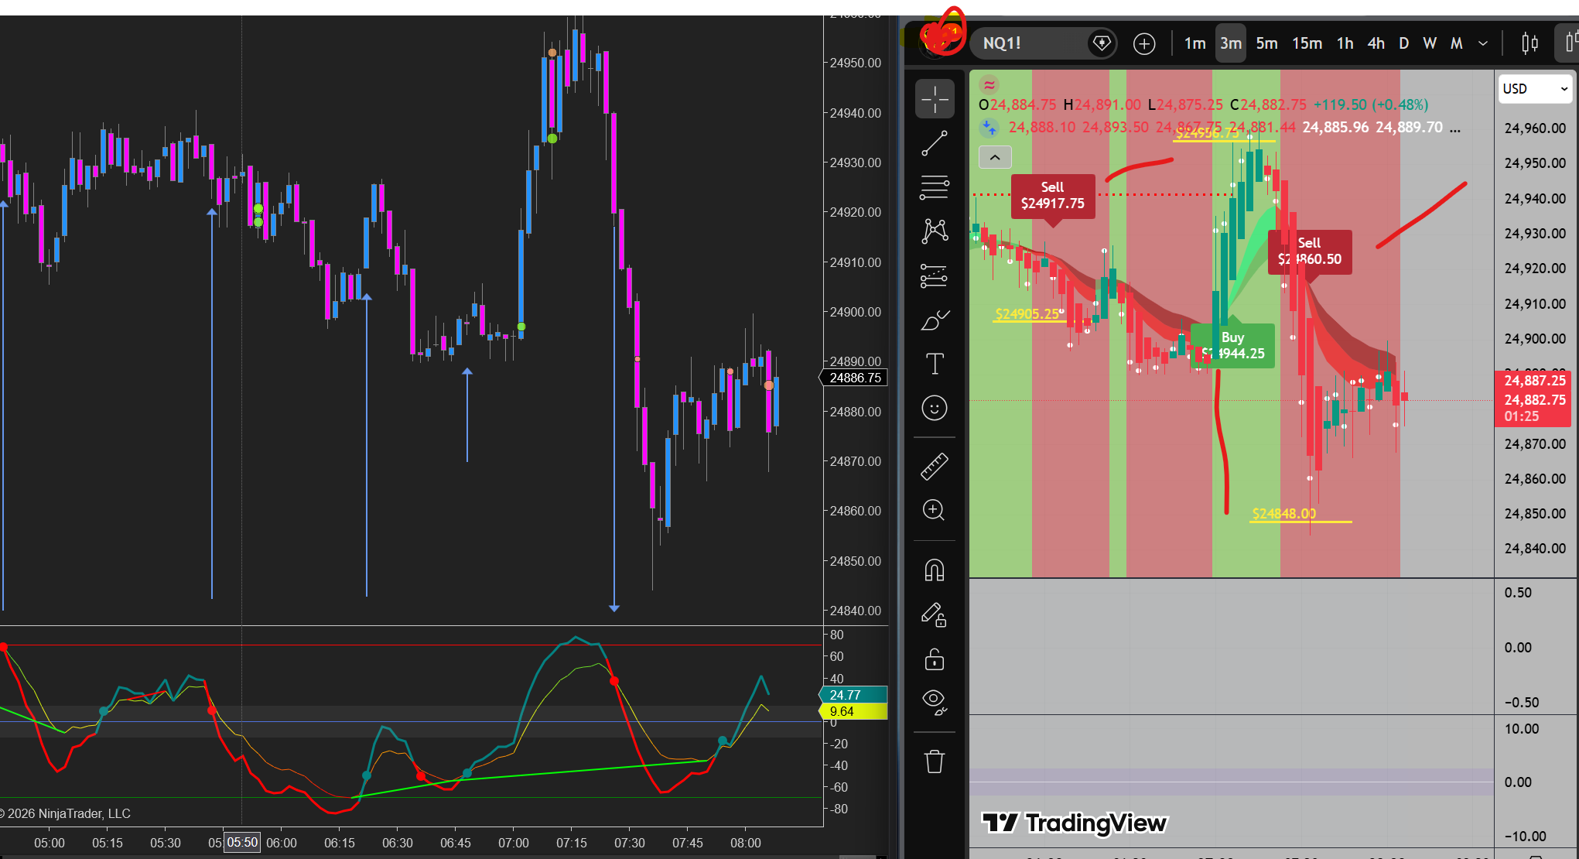Switch to the 1h timeframe
Screen dimensions: 1579x859
click(1345, 43)
